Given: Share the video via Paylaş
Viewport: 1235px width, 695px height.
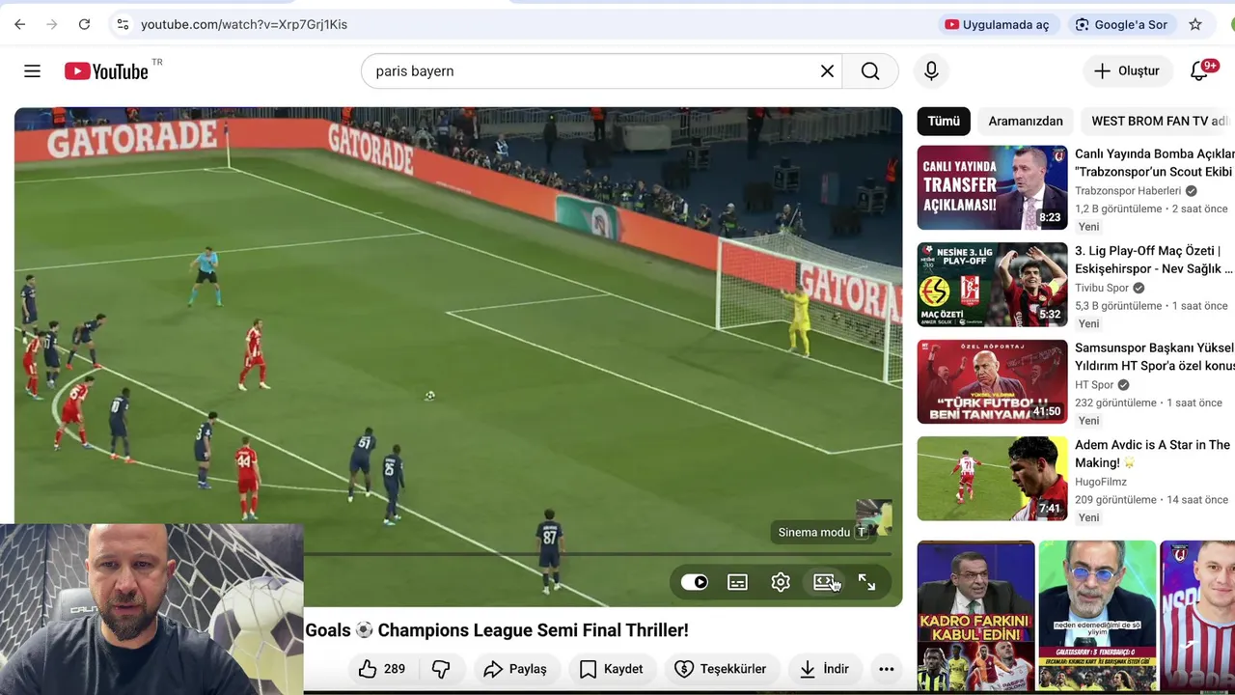Looking at the screenshot, I should click(x=515, y=669).
